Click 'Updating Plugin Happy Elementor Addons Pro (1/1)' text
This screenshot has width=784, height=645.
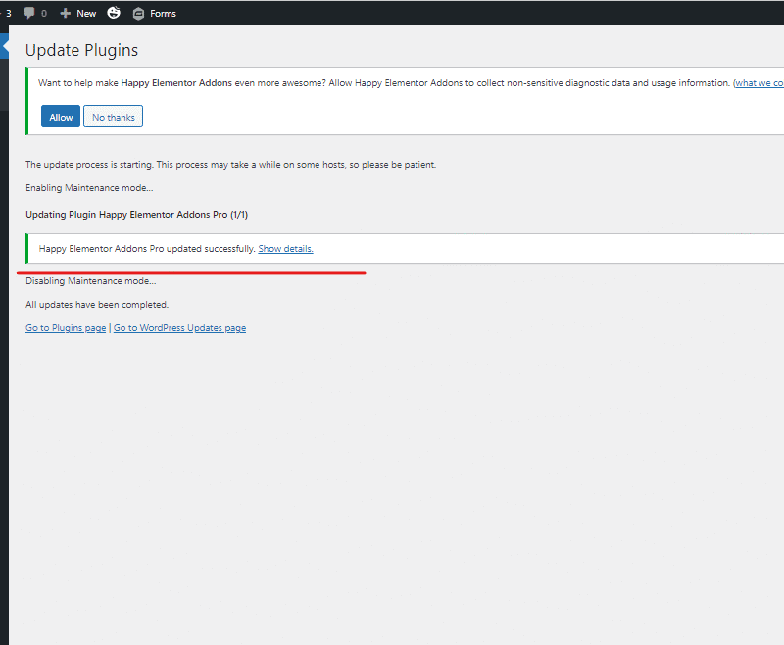click(136, 215)
